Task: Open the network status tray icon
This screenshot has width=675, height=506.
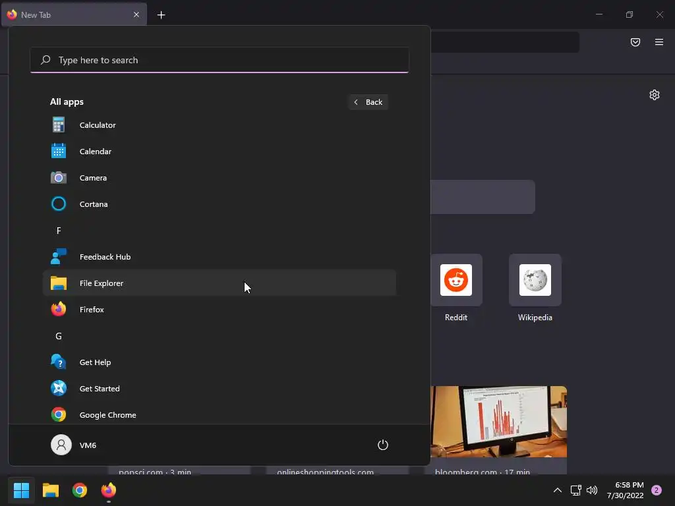Action: tap(575, 490)
